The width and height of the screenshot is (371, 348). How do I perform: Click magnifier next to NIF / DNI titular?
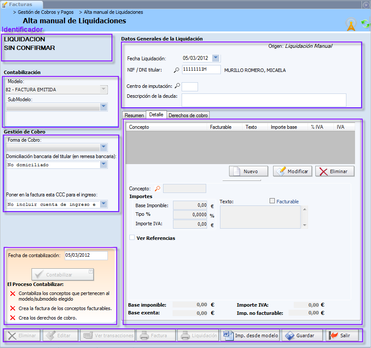(x=176, y=70)
